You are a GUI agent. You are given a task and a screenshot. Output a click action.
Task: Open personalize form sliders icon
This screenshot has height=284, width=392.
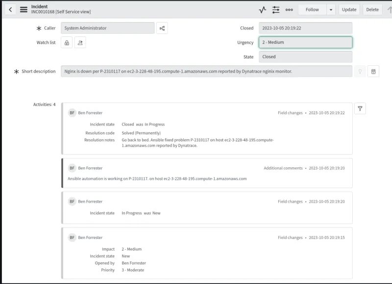[276, 9]
